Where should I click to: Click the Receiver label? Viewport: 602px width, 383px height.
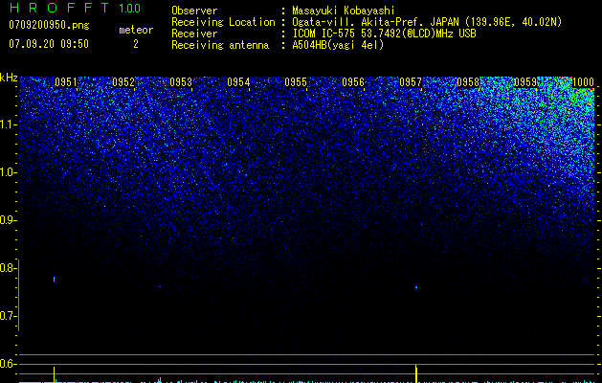[194, 34]
